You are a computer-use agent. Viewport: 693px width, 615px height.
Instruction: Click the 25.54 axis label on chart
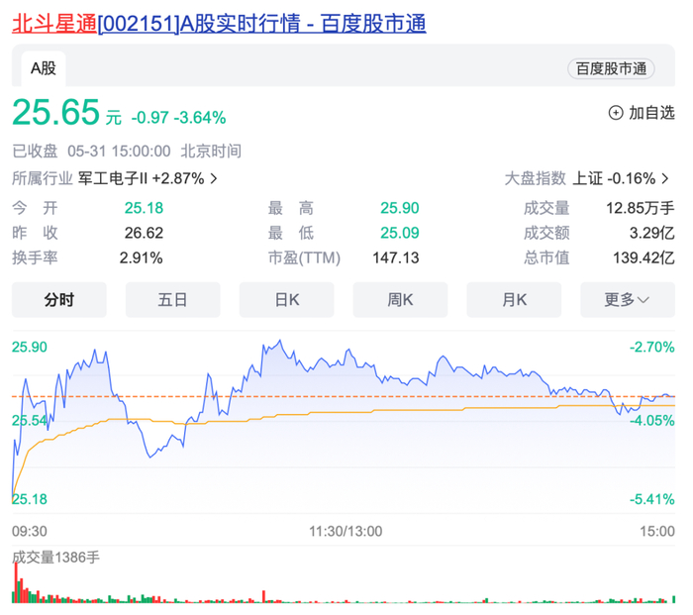[29, 421]
